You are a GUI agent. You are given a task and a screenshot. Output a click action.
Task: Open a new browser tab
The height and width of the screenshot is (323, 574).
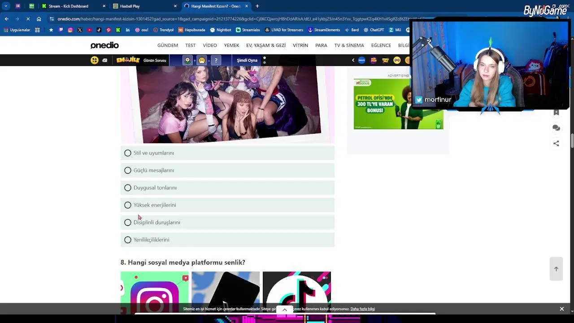click(x=257, y=6)
